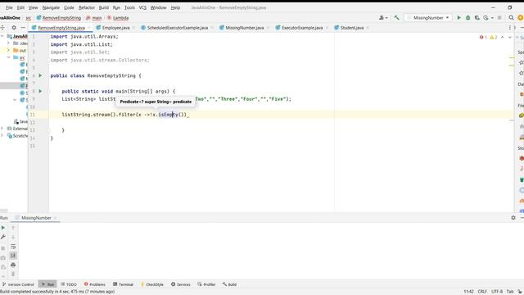Open the profiler run icon in toolbar
Image resolution: width=524 pixels, height=295 pixels.
(486, 18)
